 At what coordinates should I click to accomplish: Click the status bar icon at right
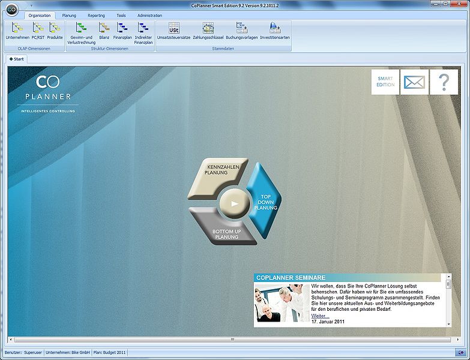tap(460, 353)
